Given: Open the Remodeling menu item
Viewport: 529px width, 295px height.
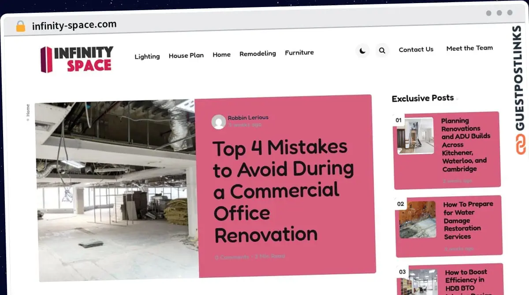Looking at the screenshot, I should click(x=258, y=54).
